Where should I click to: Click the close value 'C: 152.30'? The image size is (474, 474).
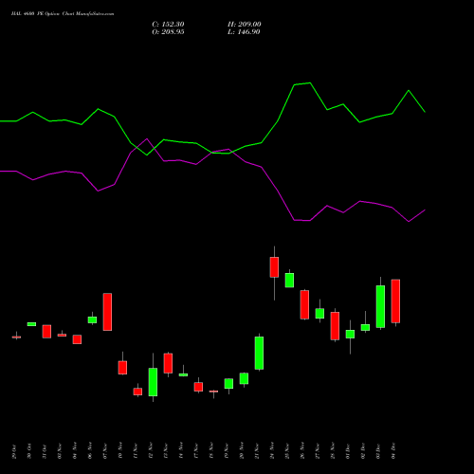click(x=168, y=25)
